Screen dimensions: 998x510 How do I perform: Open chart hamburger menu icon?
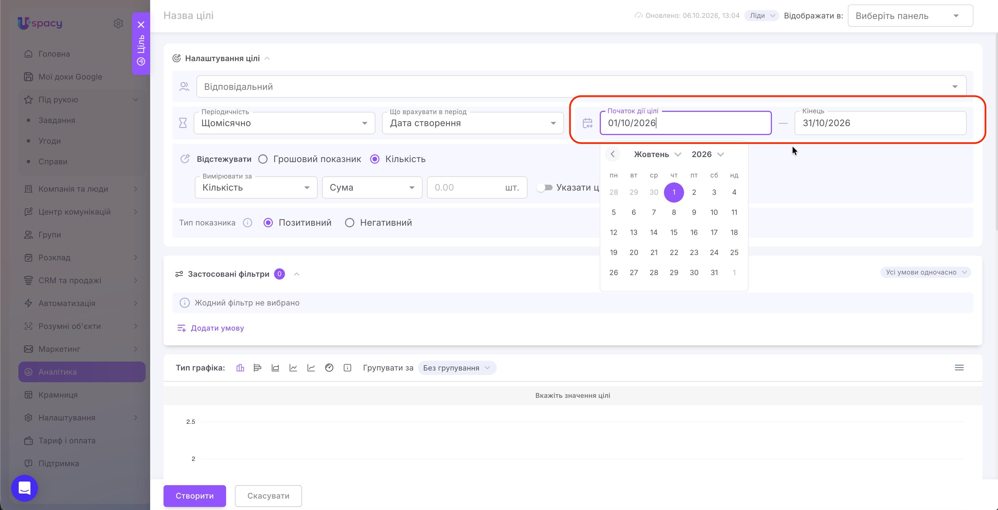(959, 367)
